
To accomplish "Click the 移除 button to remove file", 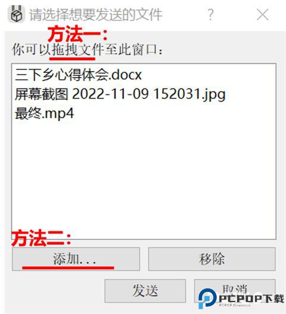I will tap(212, 259).
